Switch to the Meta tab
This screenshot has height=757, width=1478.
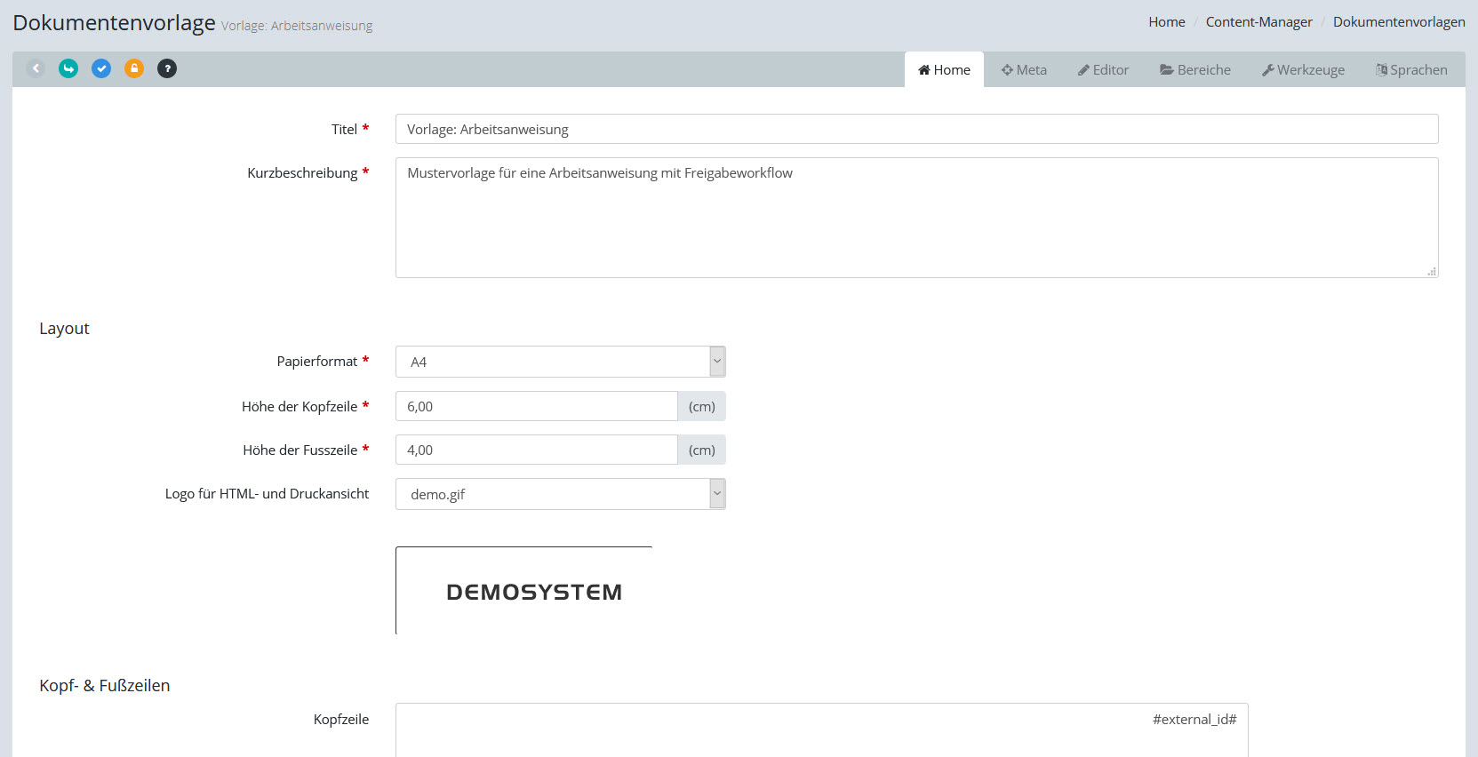(1024, 70)
